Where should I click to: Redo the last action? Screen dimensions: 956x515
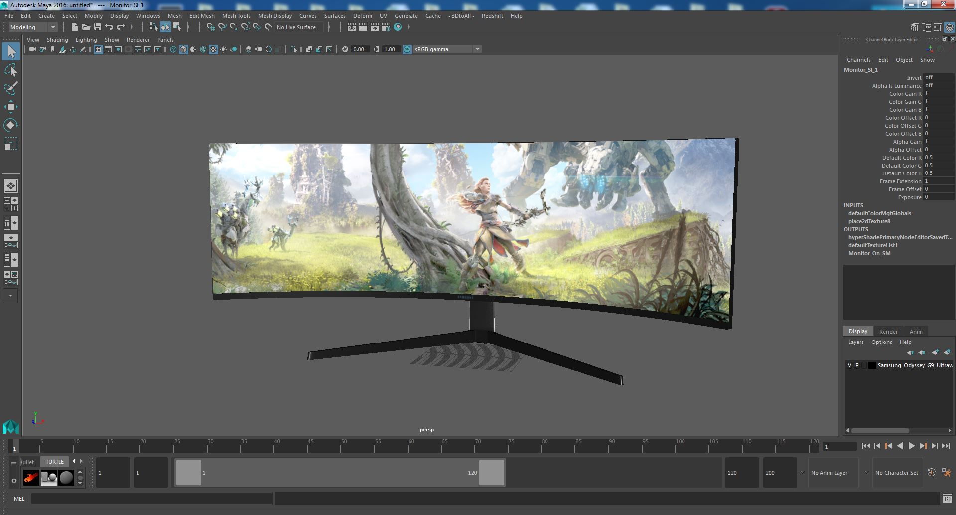(121, 27)
